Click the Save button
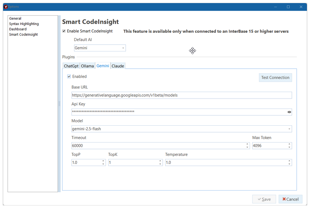310x208 pixels. pyautogui.click(x=264, y=199)
